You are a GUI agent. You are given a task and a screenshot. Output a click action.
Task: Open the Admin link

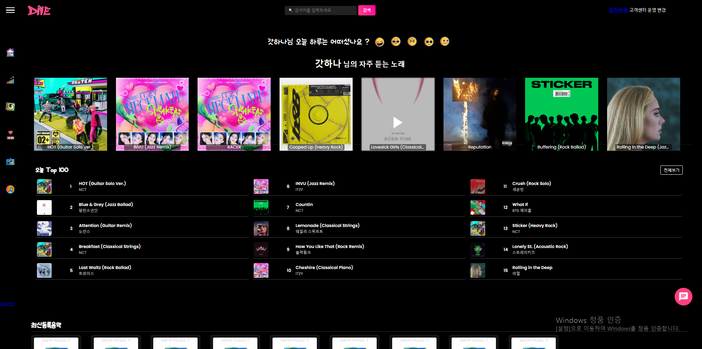[x=7, y=303]
